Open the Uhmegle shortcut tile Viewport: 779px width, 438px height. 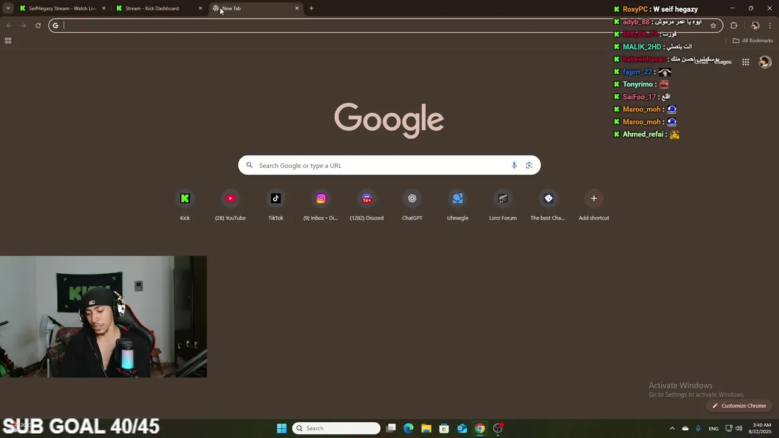[458, 206]
